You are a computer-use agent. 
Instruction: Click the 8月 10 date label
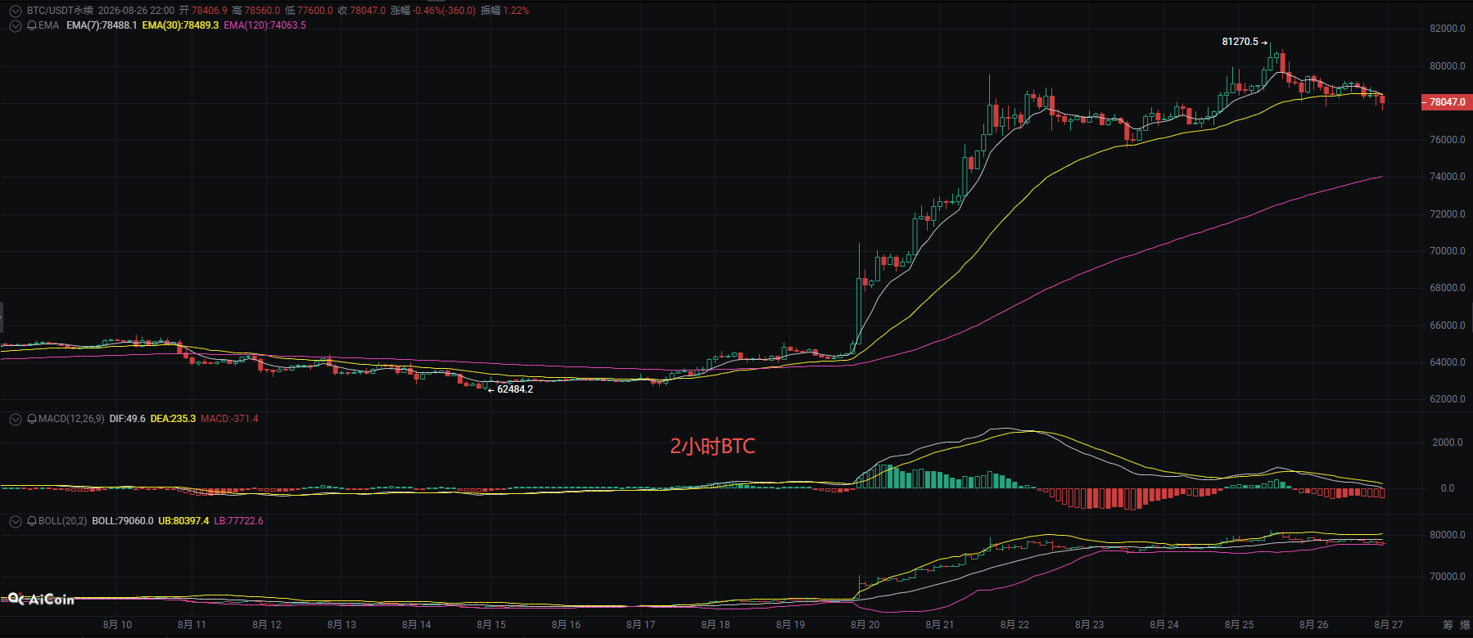pos(117,625)
